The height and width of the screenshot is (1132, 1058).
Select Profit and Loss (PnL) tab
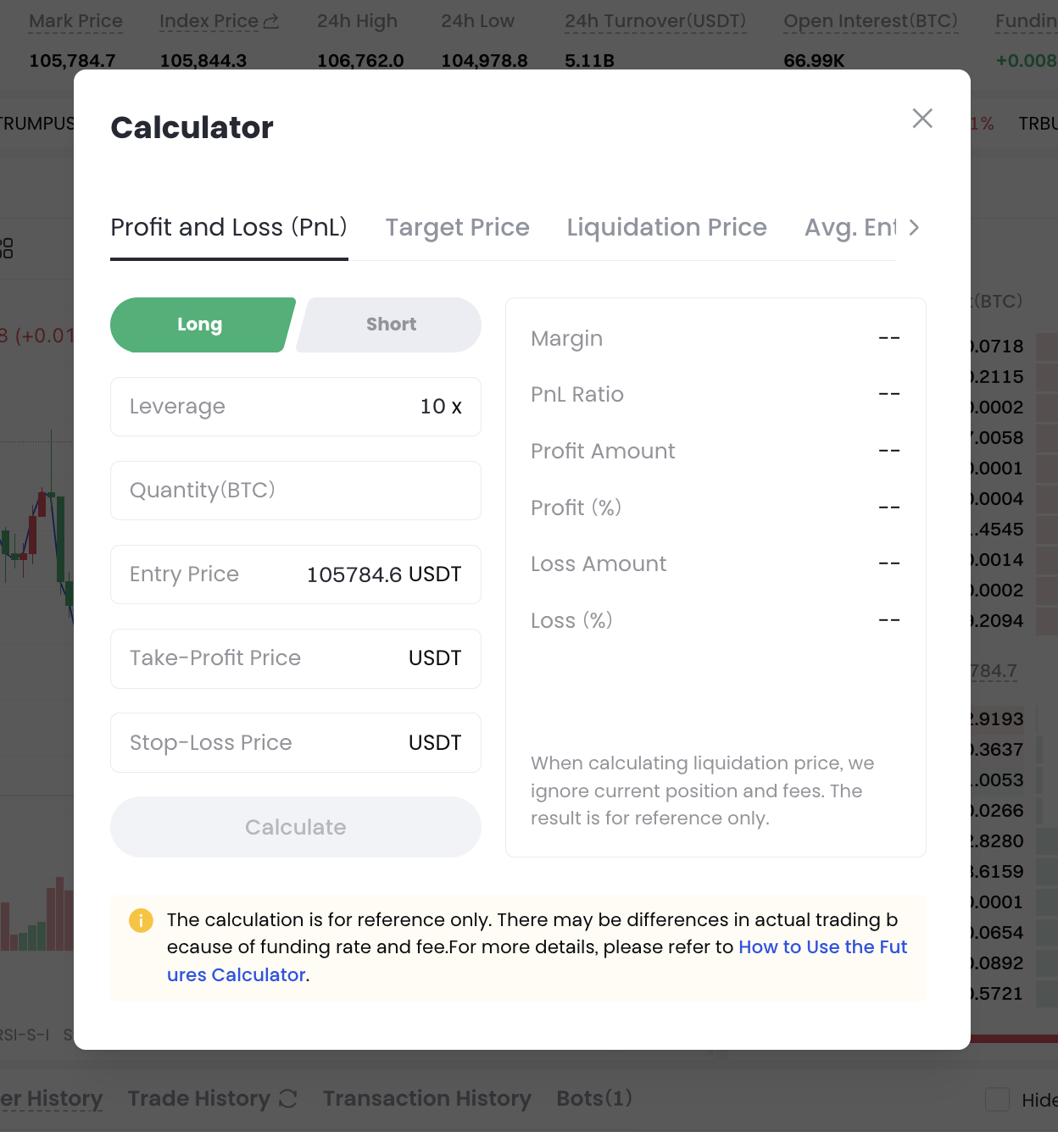click(229, 227)
